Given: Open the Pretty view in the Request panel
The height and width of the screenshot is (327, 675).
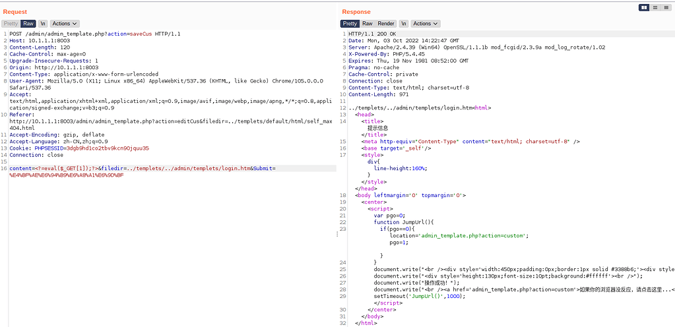Looking at the screenshot, I should click(x=11, y=24).
